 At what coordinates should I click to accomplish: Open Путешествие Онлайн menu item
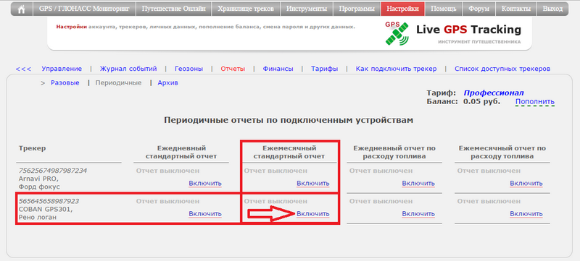173,9
